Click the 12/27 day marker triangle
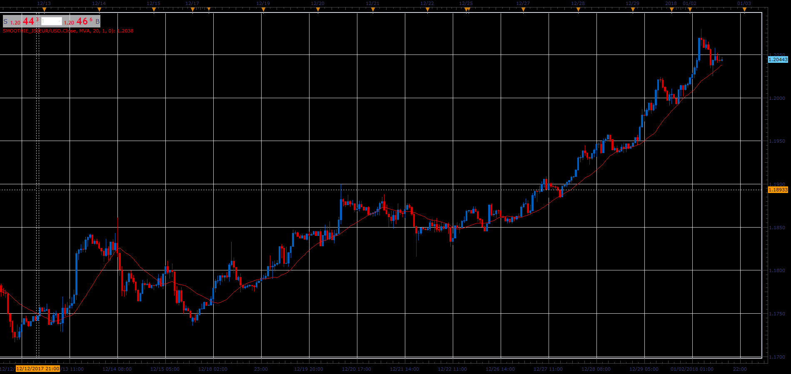Screen dimensions: 791x374 pyautogui.click(x=523, y=10)
